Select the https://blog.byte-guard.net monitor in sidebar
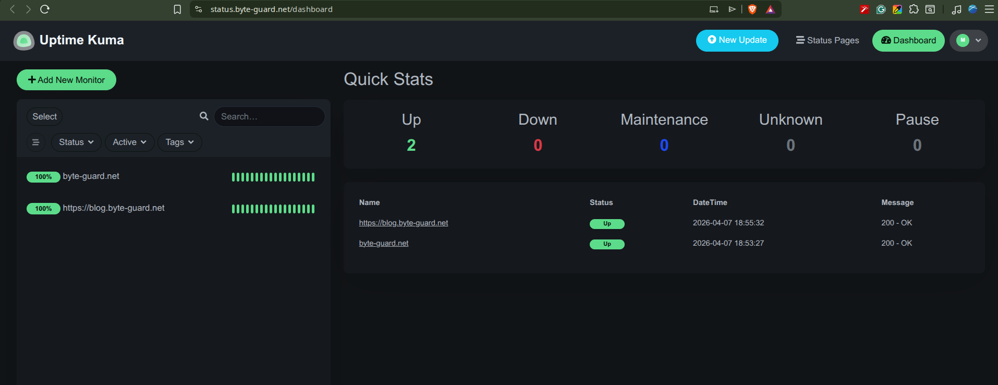Screen dimensions: 998x385 [173, 209]
